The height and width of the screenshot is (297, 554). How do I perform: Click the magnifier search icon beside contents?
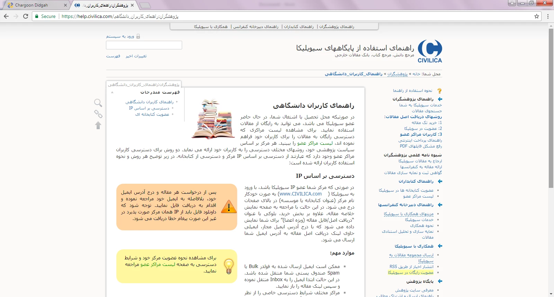pyautogui.click(x=98, y=103)
